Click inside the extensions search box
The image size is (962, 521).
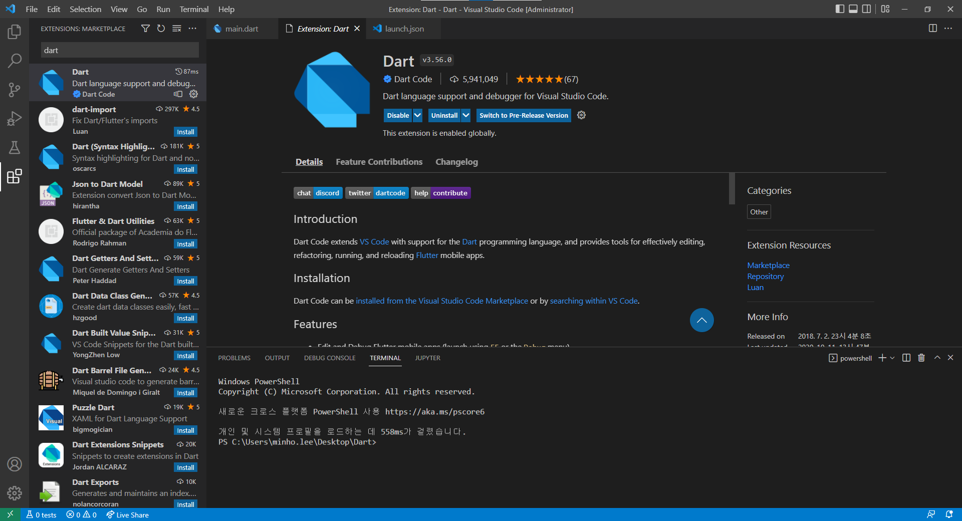tap(119, 50)
